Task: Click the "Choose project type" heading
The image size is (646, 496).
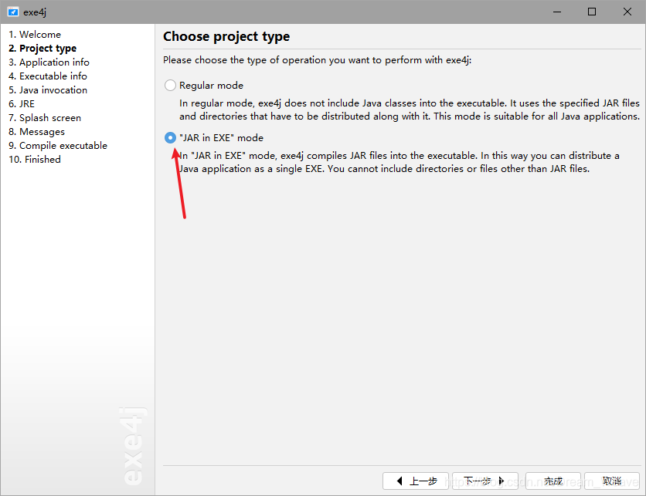Action: [226, 36]
